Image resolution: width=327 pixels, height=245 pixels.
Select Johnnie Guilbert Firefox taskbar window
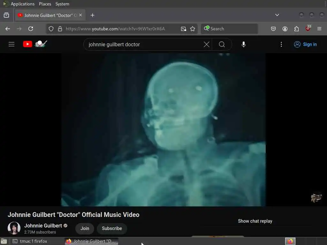click(92, 241)
